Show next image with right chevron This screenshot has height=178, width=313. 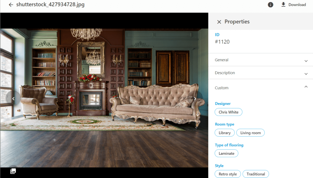click(195, 98)
